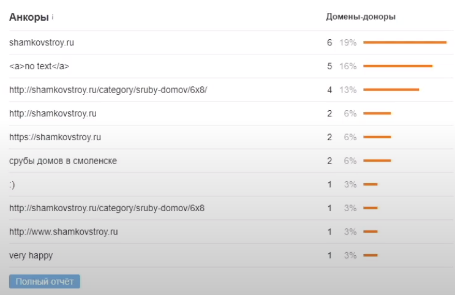Click the sruby-domov/6x8/ URL anchor with trailing slash

tap(108, 90)
